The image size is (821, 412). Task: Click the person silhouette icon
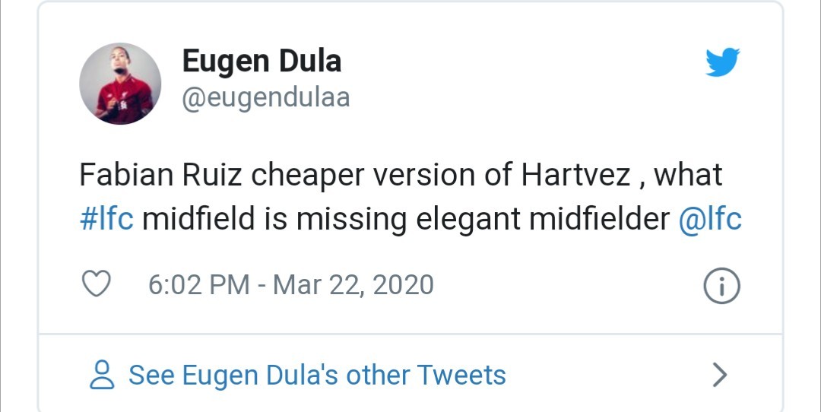pyautogui.click(x=102, y=375)
